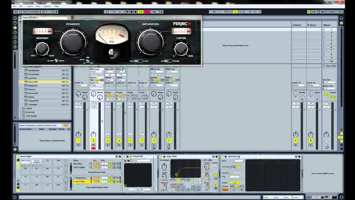Open File Browser 1 icon in sidebar

click(15, 33)
